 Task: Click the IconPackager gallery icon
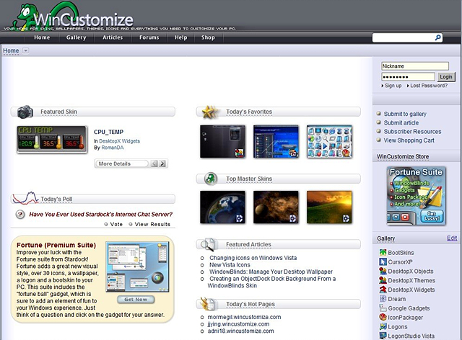[x=383, y=317]
